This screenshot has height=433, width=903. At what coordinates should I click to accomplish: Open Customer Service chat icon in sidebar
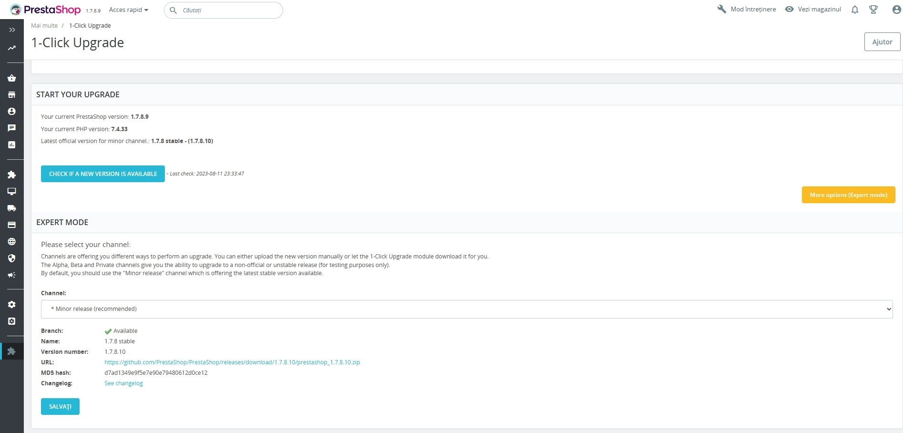12,128
